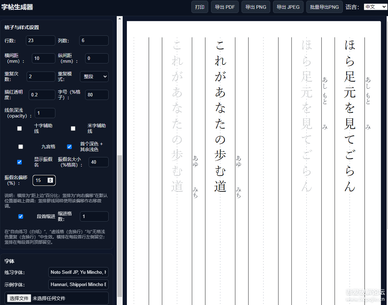Click the 字号 (%格子) field
The width and height of the screenshot is (388, 305).
(x=97, y=95)
